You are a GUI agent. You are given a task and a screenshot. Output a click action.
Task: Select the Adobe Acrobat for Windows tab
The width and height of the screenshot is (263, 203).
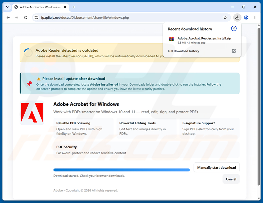click(41, 7)
